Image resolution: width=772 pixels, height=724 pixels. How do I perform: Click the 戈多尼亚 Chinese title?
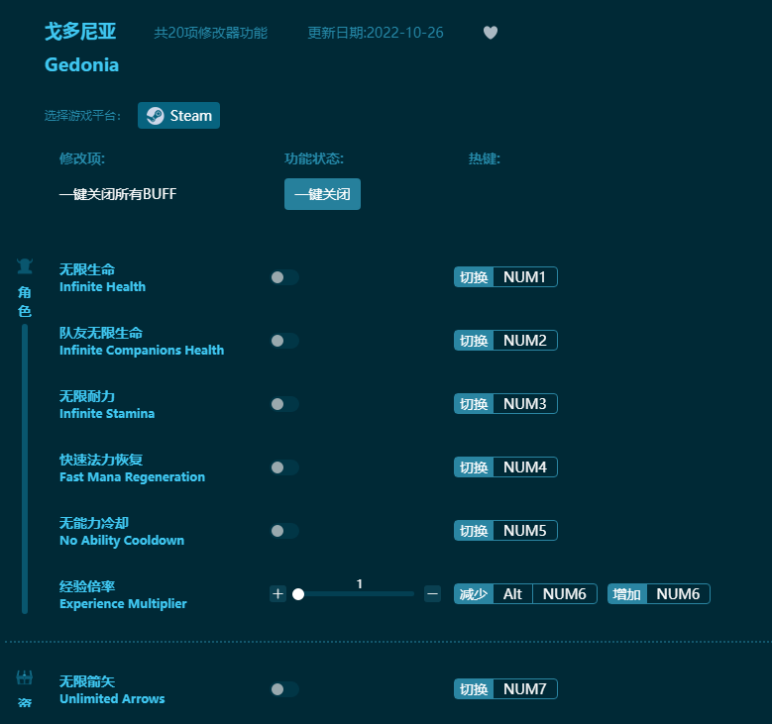(x=80, y=32)
